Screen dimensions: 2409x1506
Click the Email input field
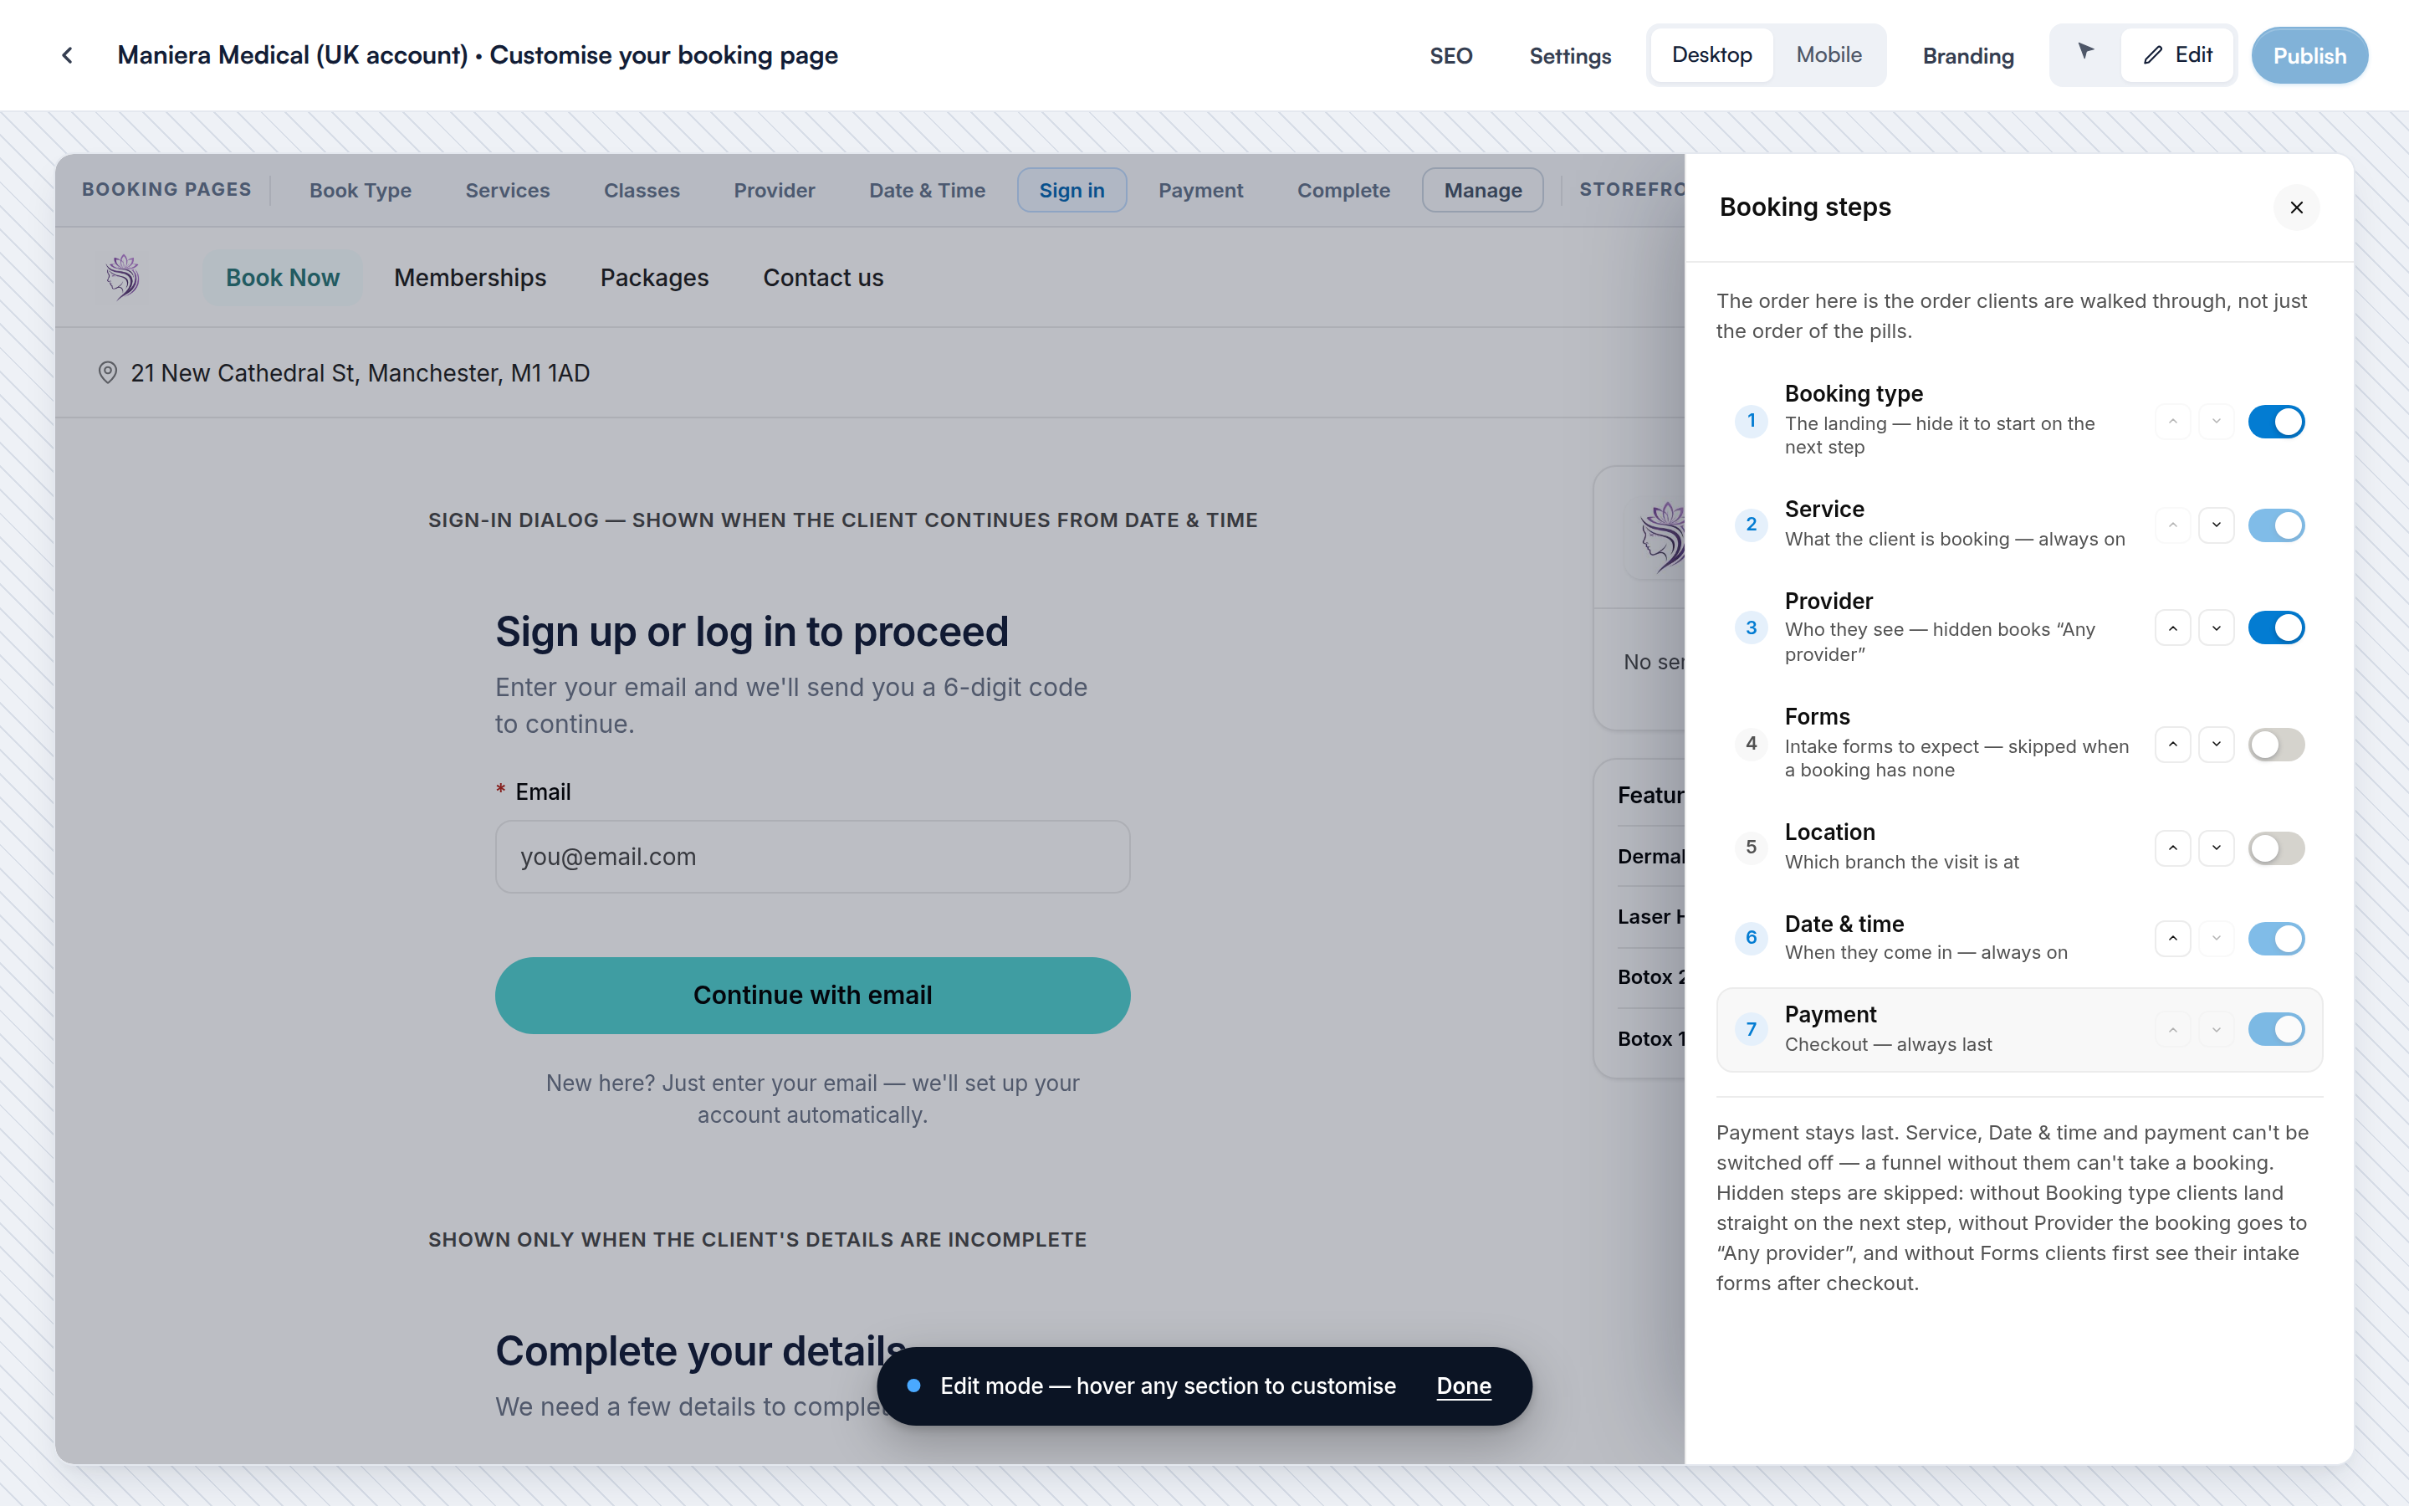[x=812, y=857]
